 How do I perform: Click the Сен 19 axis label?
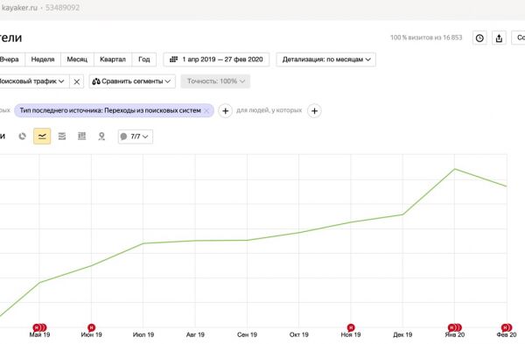pos(247,334)
